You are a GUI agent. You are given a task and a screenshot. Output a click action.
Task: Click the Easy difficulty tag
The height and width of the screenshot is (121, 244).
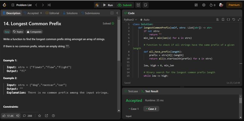7,32
